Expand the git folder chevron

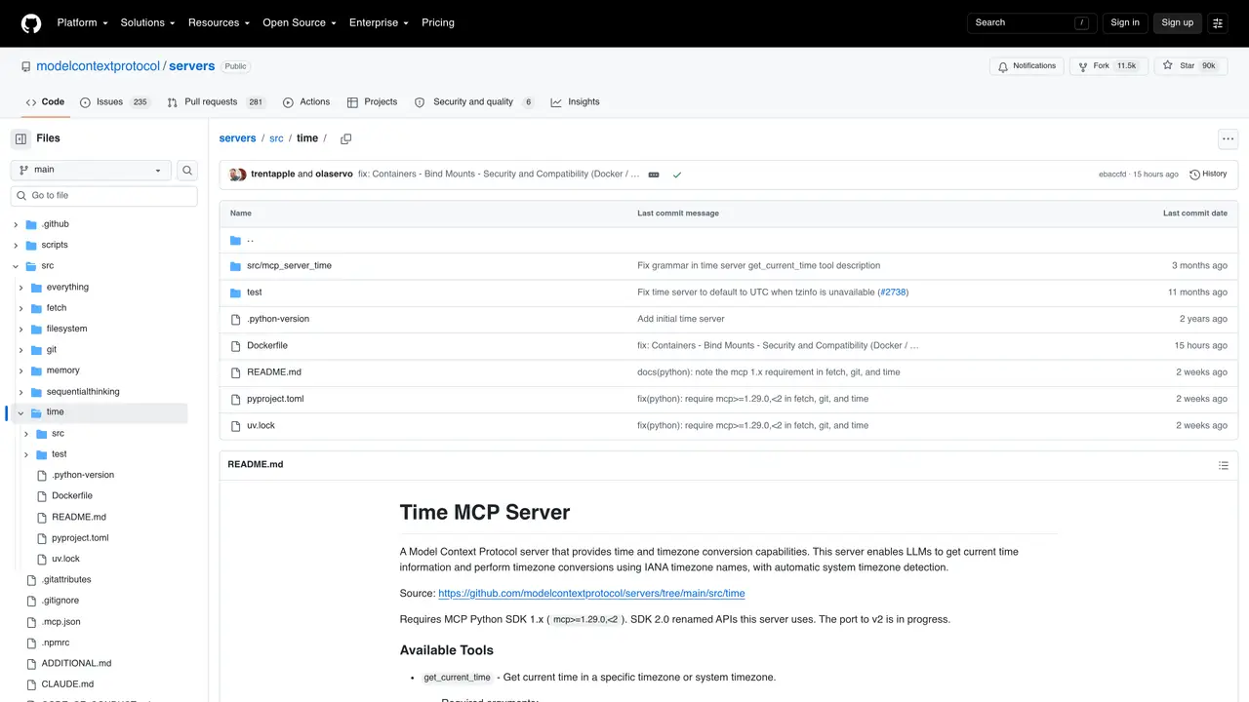pos(20,350)
